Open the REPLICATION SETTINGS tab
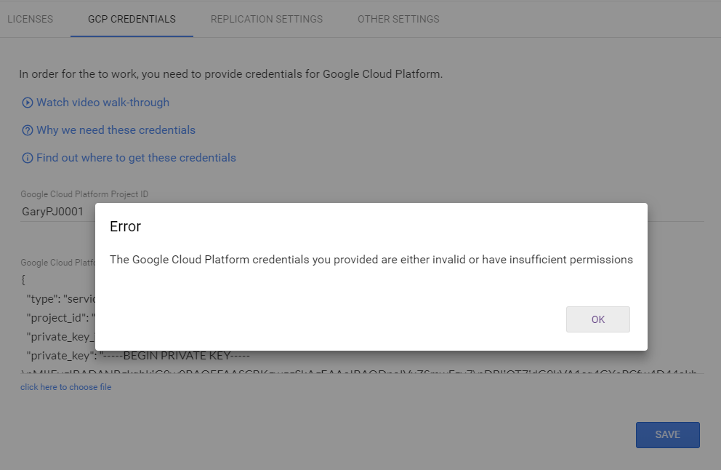 pos(267,19)
